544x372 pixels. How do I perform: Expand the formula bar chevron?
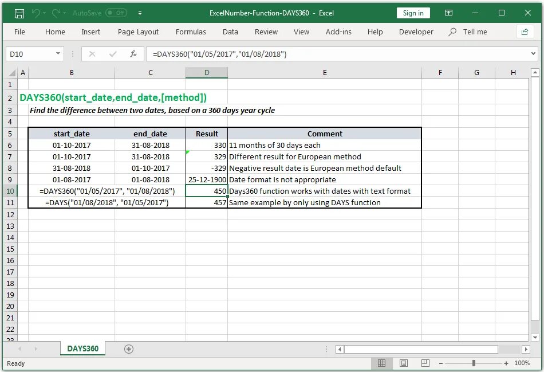[x=533, y=54]
